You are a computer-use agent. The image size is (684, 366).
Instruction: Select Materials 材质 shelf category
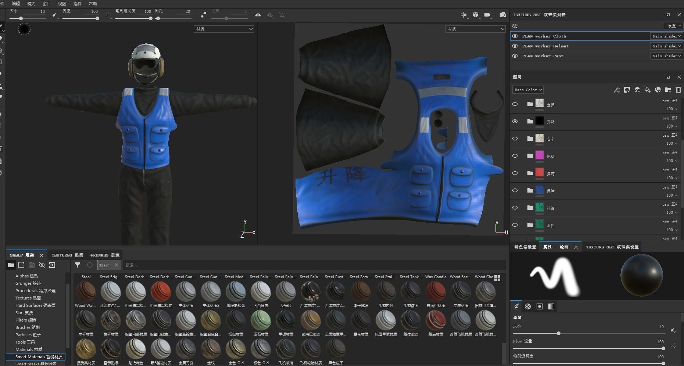coord(29,349)
